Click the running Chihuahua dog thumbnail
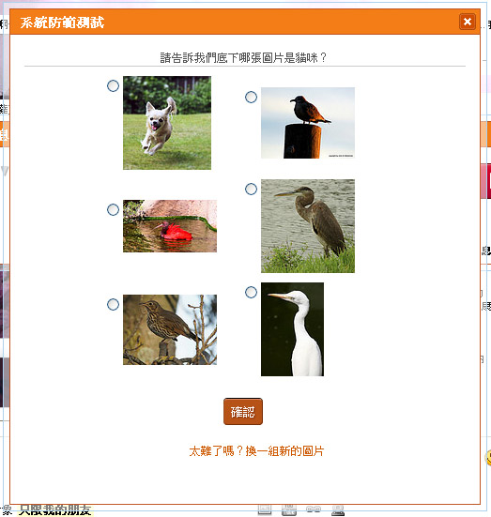The width and height of the screenshot is (491, 517). click(167, 123)
